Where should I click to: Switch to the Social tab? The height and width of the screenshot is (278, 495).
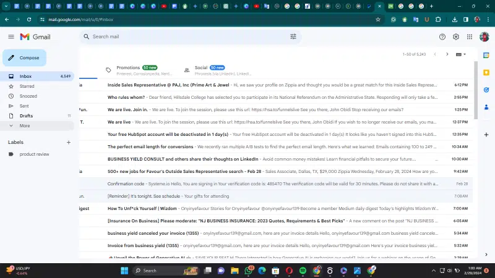pos(201,68)
